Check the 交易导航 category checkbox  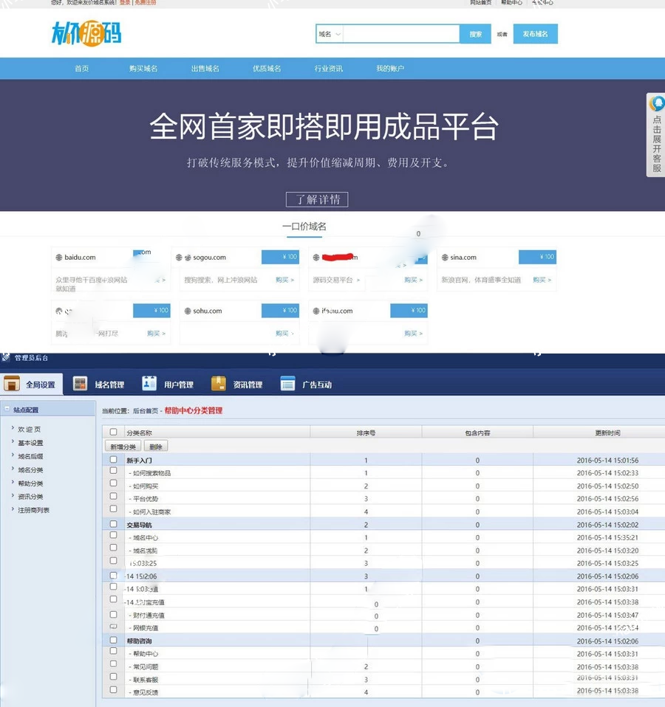tap(113, 524)
